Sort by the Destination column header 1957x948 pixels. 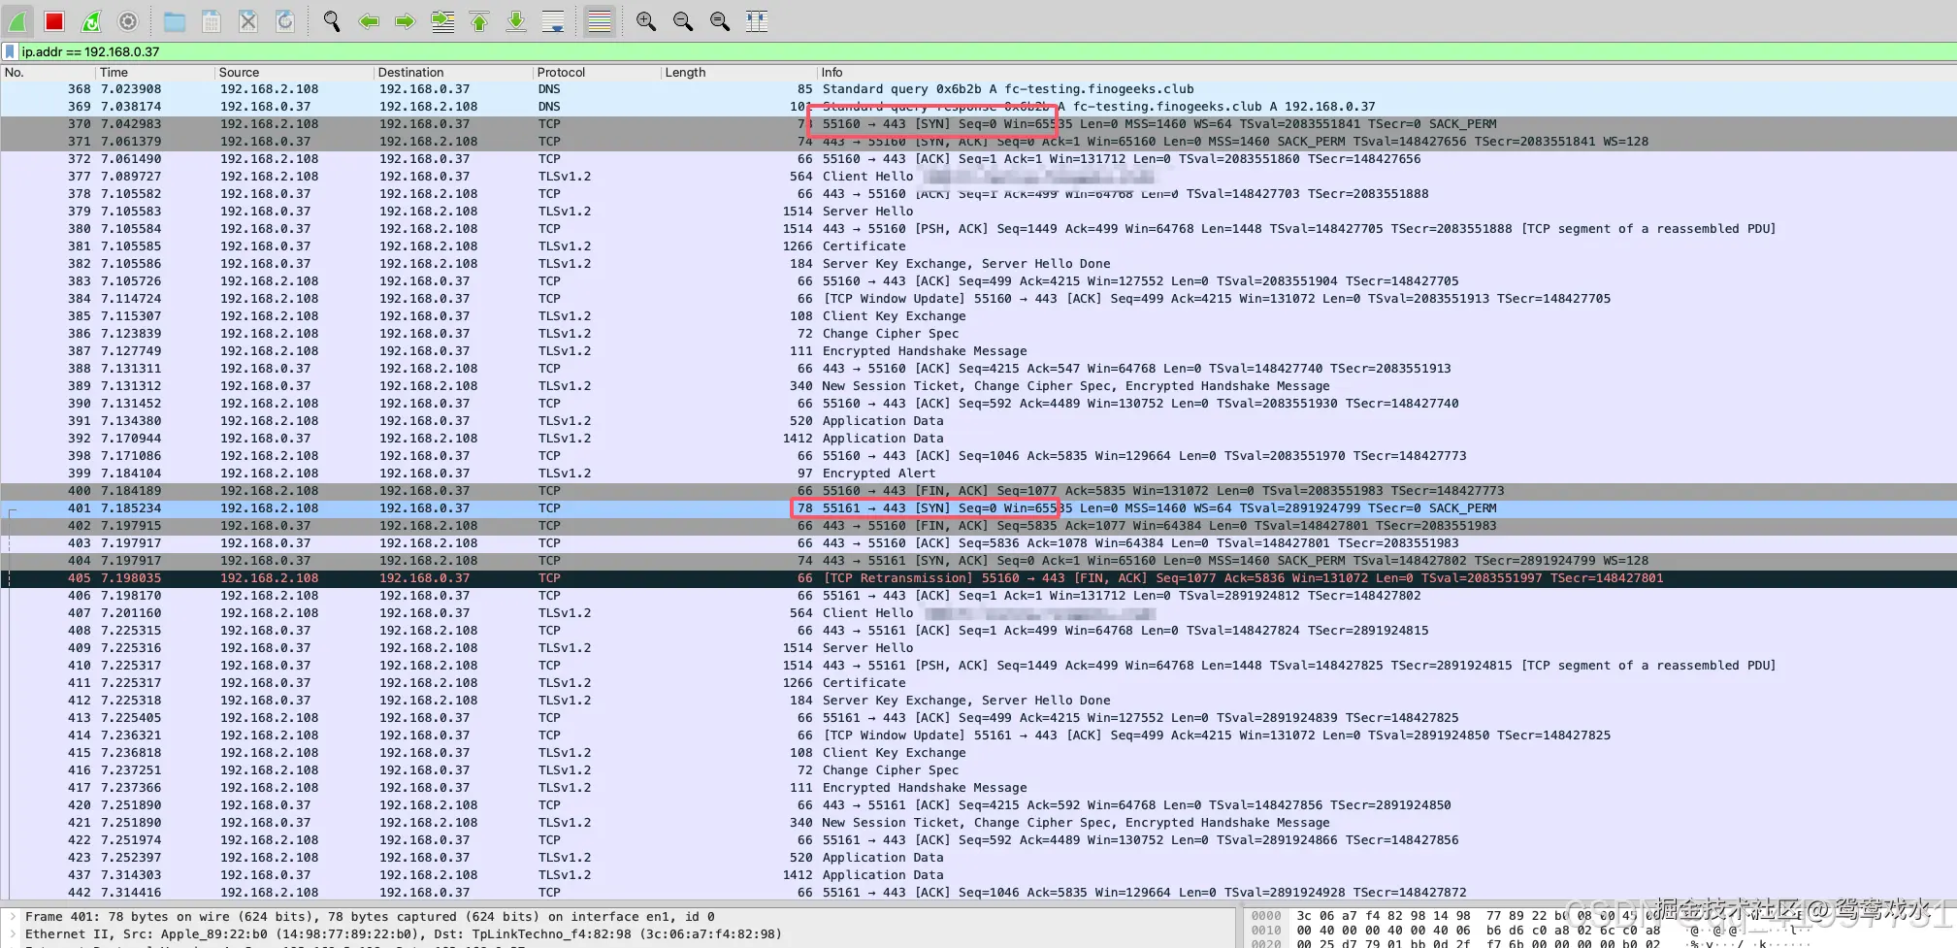tap(453, 73)
